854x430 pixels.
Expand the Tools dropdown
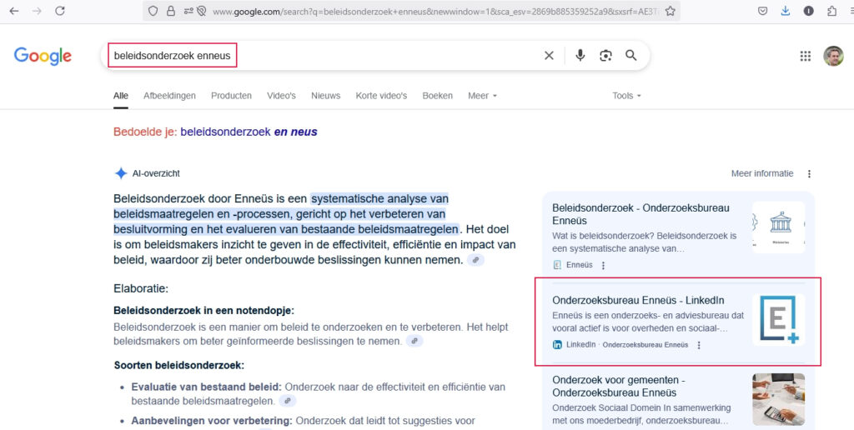[x=626, y=96]
